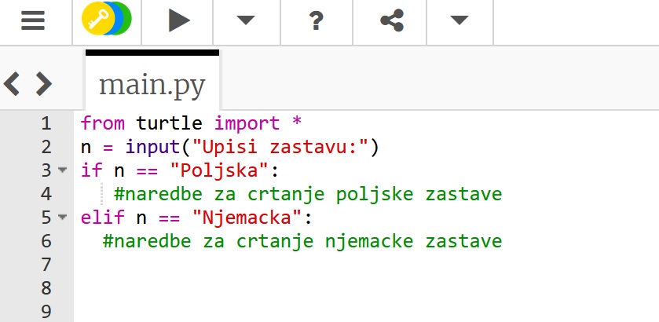Viewport: 659px width, 322px height.
Task: Switch to the main.py tab
Action: coord(152,85)
